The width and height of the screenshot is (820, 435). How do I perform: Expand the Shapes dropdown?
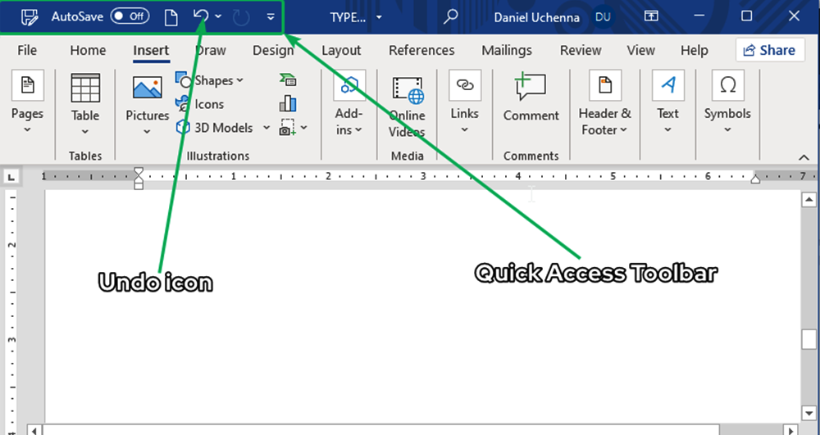[x=210, y=80]
